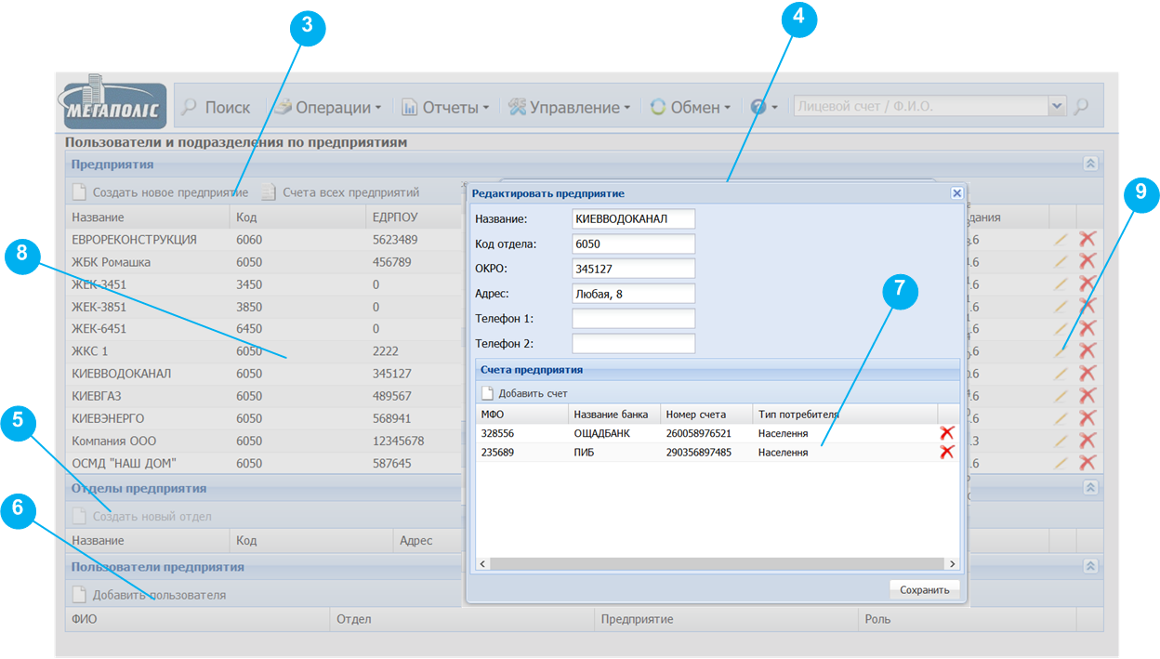Click Создать новый отдел
This screenshot has height=659, width=1160.
pyautogui.click(x=142, y=516)
